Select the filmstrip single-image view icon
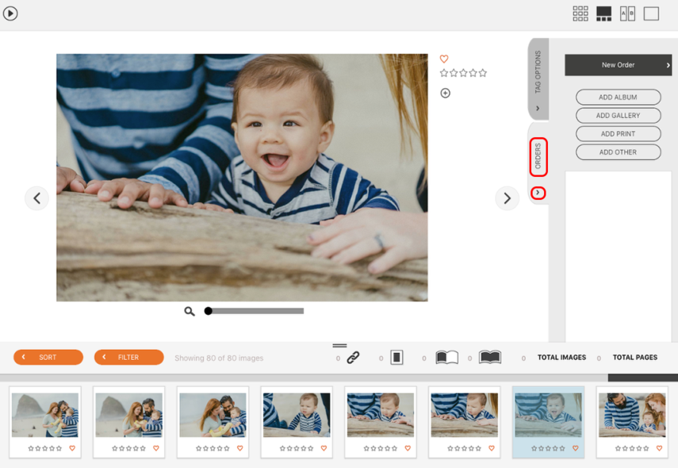 pyautogui.click(x=604, y=13)
